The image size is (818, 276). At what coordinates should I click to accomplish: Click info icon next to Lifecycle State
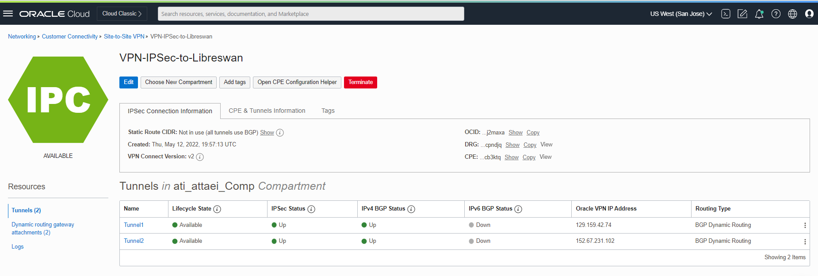pyautogui.click(x=217, y=209)
